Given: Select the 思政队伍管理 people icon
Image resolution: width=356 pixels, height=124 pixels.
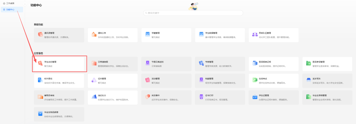Looking at the screenshot, I should (255, 35).
